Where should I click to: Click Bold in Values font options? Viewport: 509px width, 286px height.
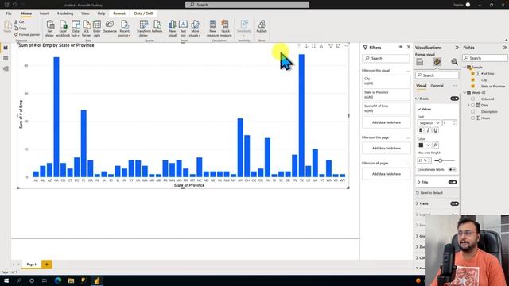pos(421,130)
